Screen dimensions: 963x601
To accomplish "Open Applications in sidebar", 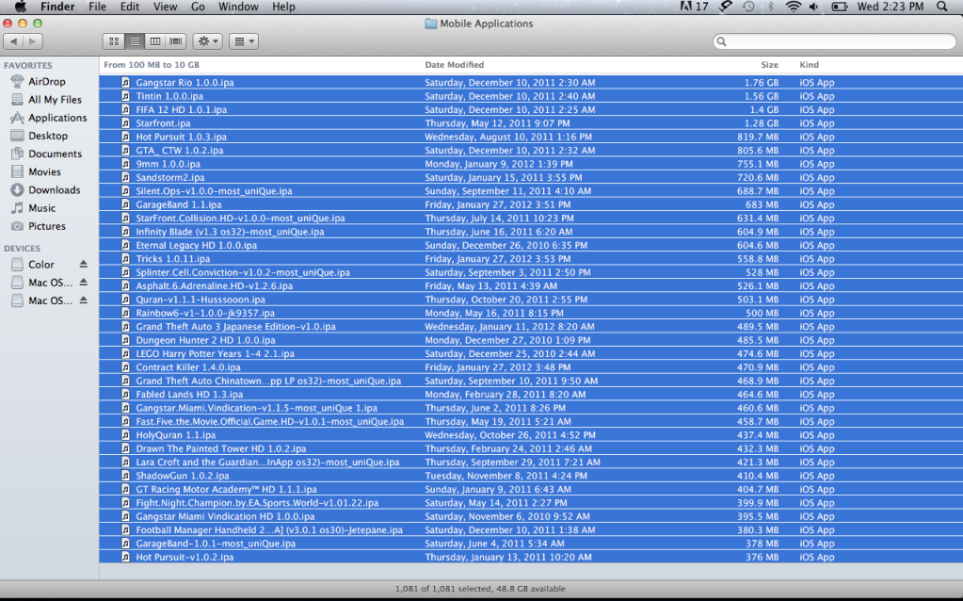I will pyautogui.click(x=49, y=118).
